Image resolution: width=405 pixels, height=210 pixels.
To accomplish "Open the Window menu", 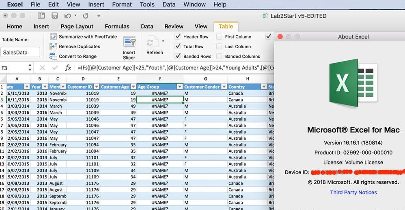I will [x=194, y=4].
